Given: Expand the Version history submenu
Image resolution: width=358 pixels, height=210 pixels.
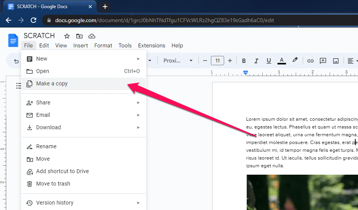Looking at the screenshot, I should 84,203.
